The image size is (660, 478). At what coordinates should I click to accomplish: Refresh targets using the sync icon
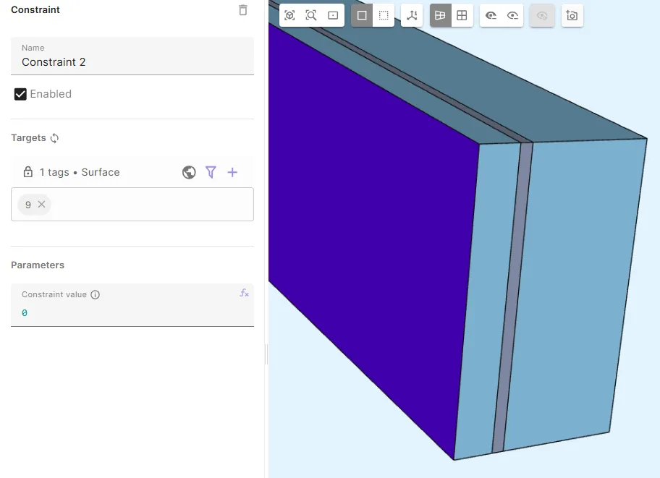[54, 138]
